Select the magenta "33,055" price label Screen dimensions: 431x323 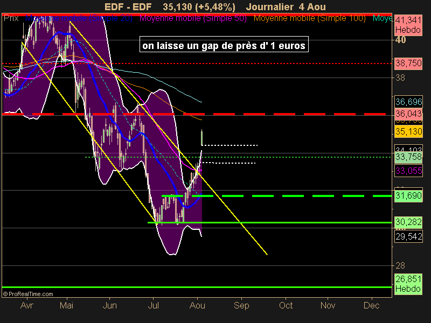tap(409, 171)
